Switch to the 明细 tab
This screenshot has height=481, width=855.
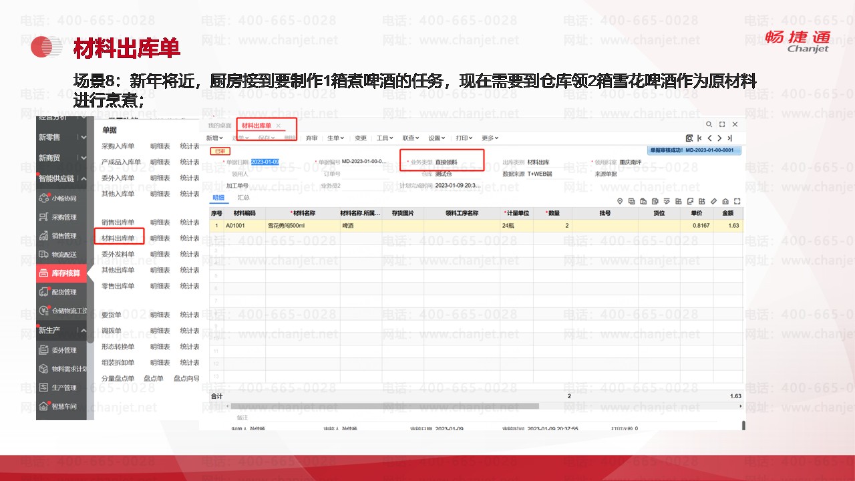(218, 198)
